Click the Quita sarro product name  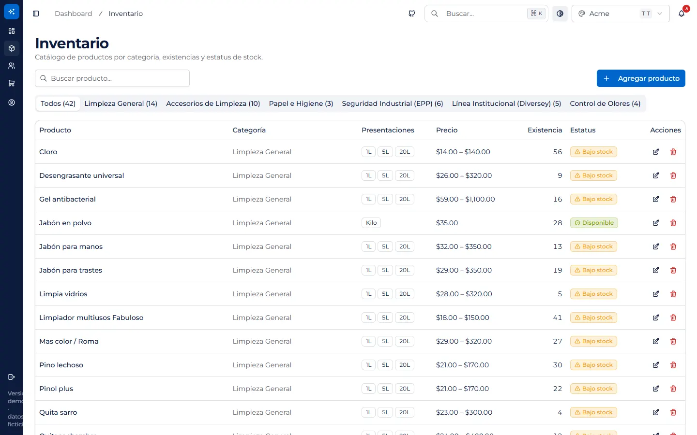coord(58,412)
